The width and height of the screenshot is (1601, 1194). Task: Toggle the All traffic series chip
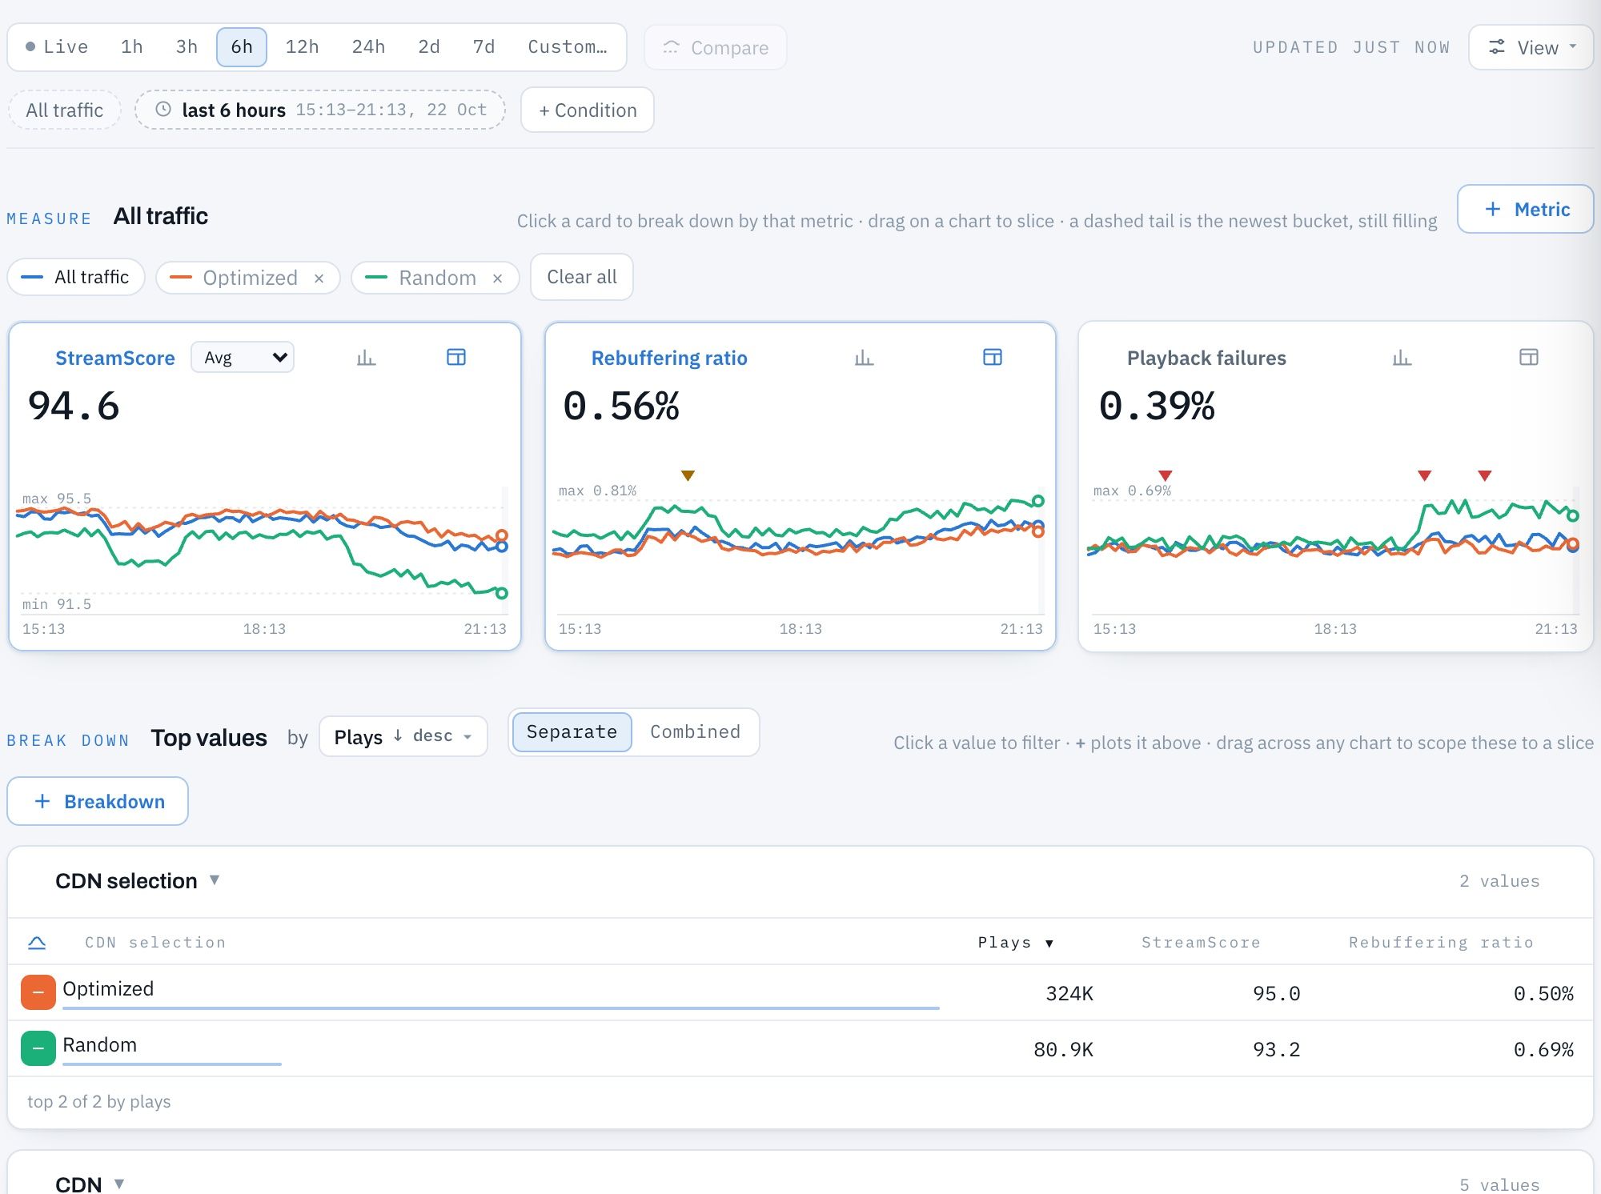coord(76,277)
